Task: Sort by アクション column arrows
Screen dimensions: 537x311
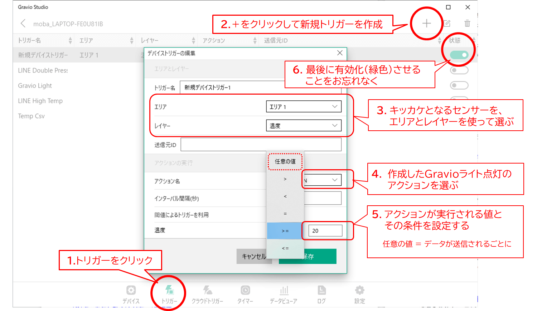Action: [x=255, y=40]
